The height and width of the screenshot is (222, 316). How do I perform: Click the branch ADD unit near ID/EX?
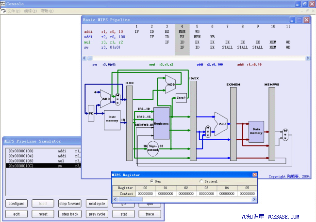170,84
